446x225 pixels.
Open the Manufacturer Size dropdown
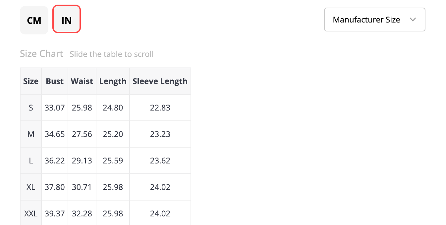coord(375,20)
